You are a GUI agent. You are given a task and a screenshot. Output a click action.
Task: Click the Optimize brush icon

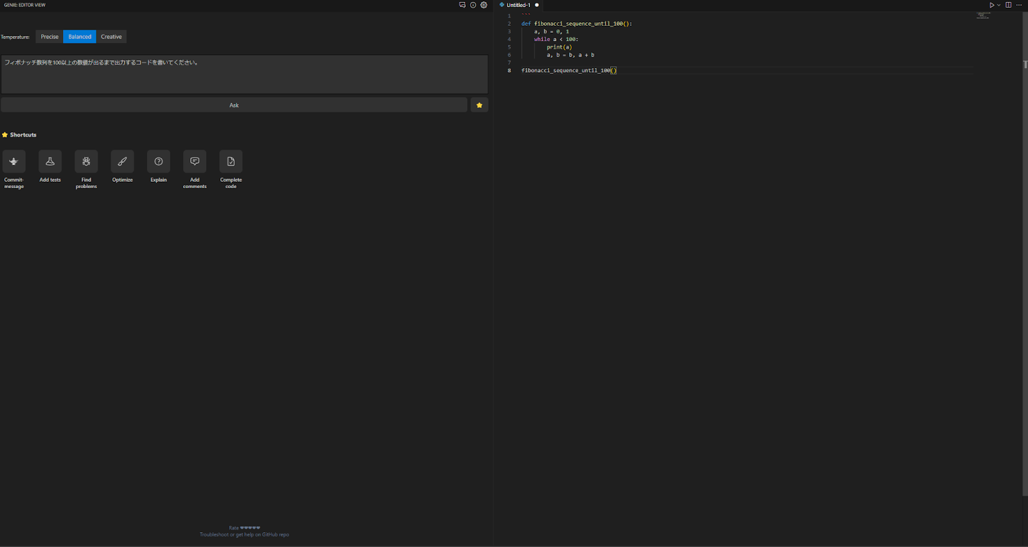pyautogui.click(x=122, y=162)
